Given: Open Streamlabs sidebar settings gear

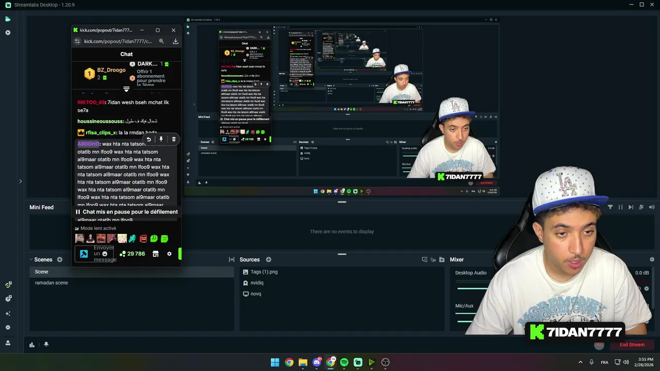Looking at the screenshot, I should click(x=8, y=327).
